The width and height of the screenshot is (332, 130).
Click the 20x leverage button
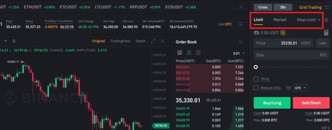[x=283, y=7]
